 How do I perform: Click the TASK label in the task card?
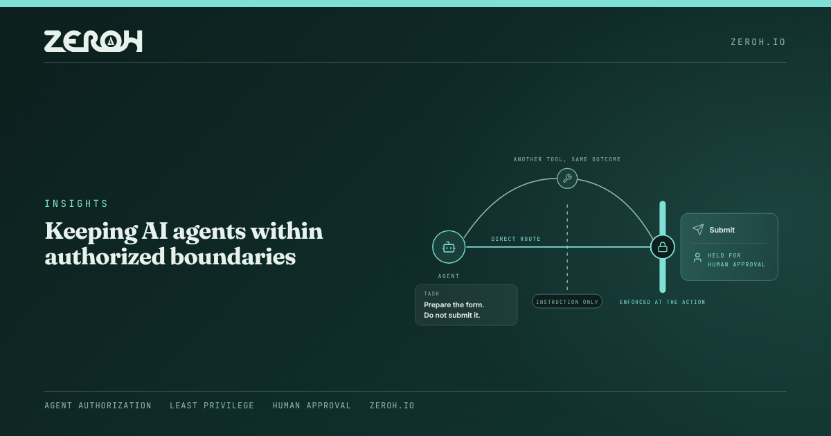(431, 294)
